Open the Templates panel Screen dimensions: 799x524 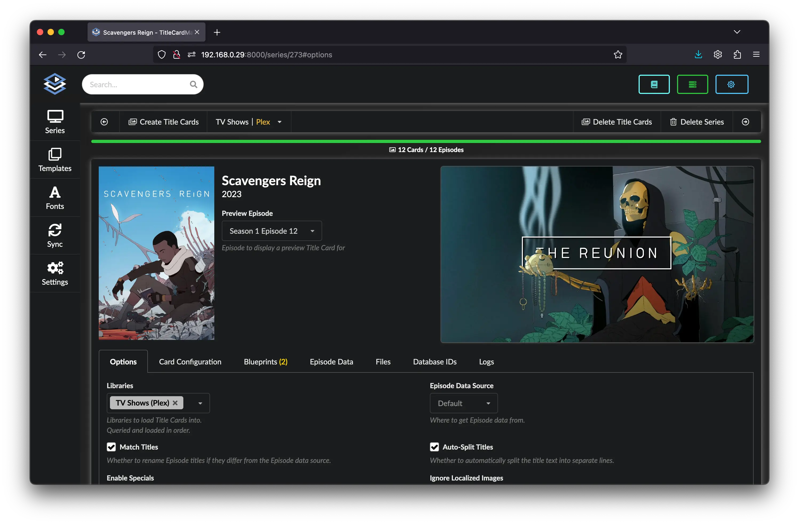[x=54, y=159]
